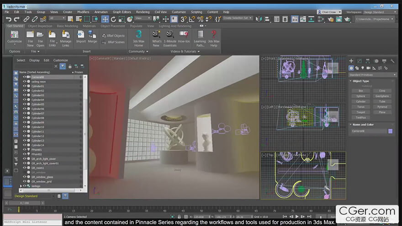Image resolution: width=402 pixels, height=226 pixels.
Task: Click the Camera08 name input field
Action: click(369, 131)
